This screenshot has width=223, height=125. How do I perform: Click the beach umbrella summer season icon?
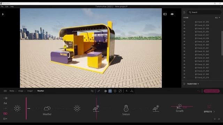96,108
